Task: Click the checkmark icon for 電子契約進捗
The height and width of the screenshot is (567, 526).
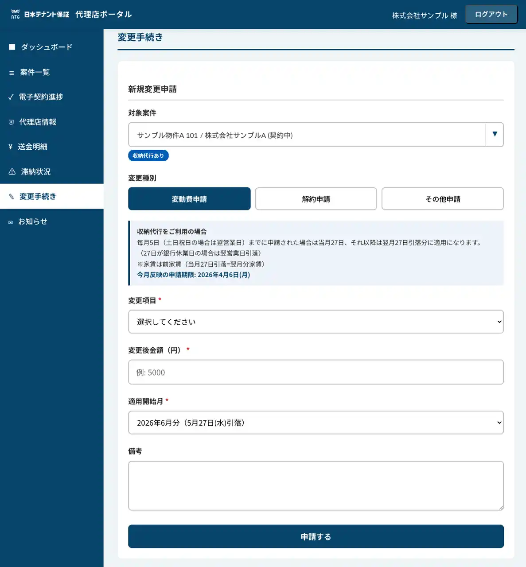Action: coord(11,97)
